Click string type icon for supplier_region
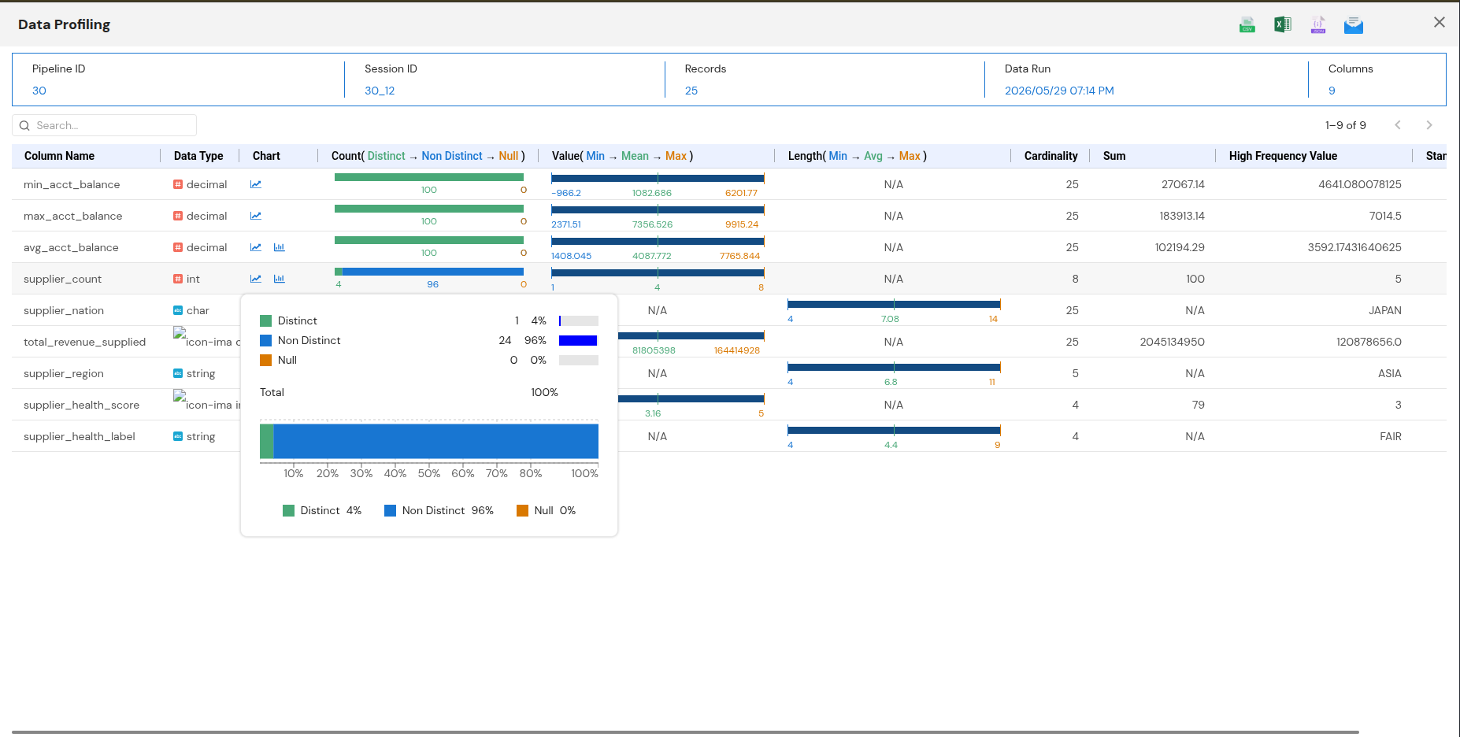1460x737 pixels. click(178, 373)
